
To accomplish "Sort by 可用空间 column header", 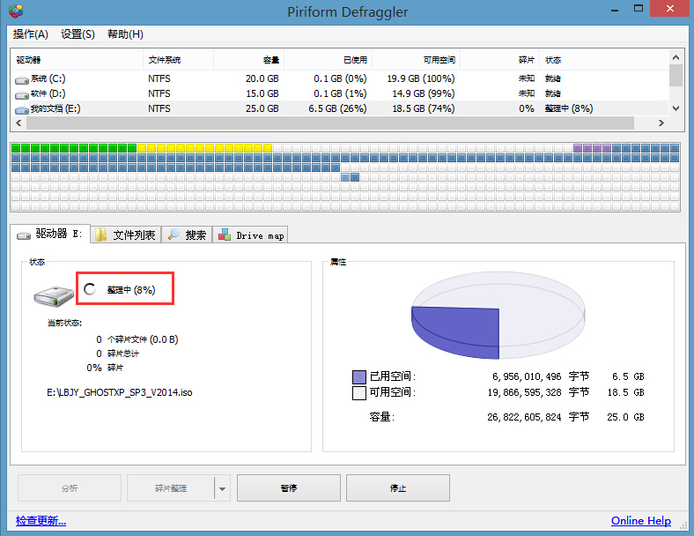I will click(416, 60).
